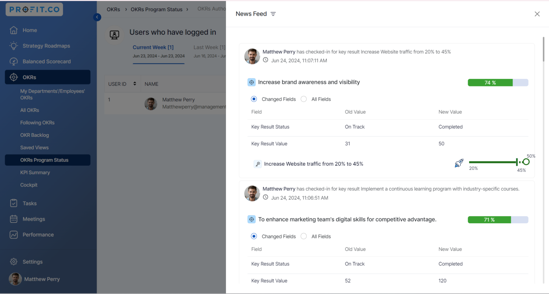Open the Meetings calendar icon
Viewport: 549px width, 294px height.
click(x=13, y=219)
